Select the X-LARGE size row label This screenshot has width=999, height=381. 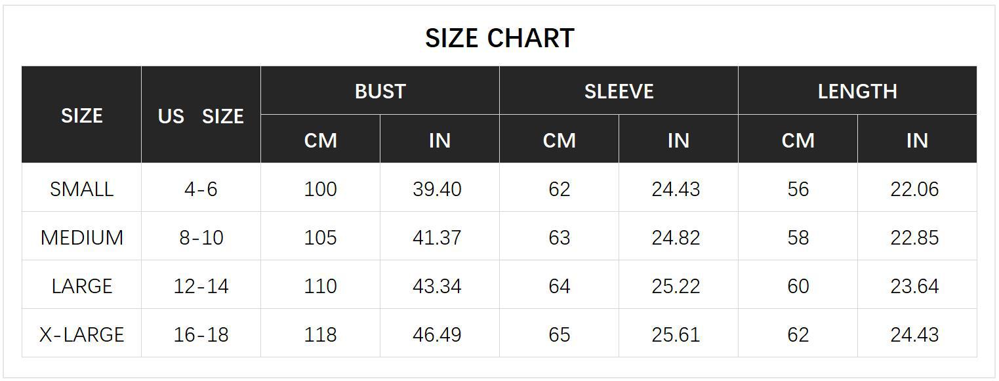pos(82,334)
